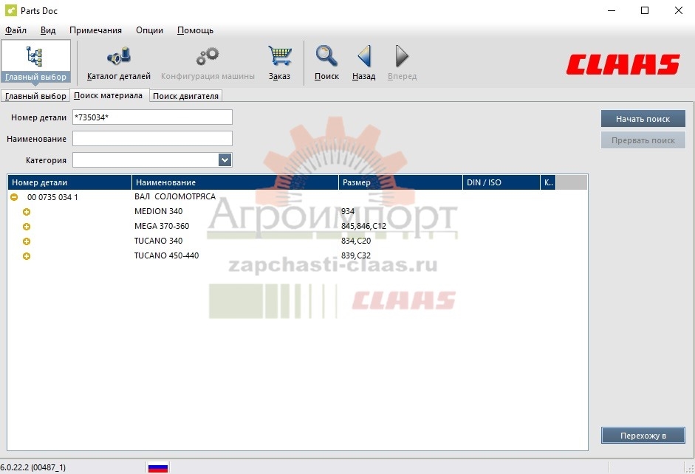The width and height of the screenshot is (695, 474).
Task: Click the Перехожу в button
Action: [643, 436]
